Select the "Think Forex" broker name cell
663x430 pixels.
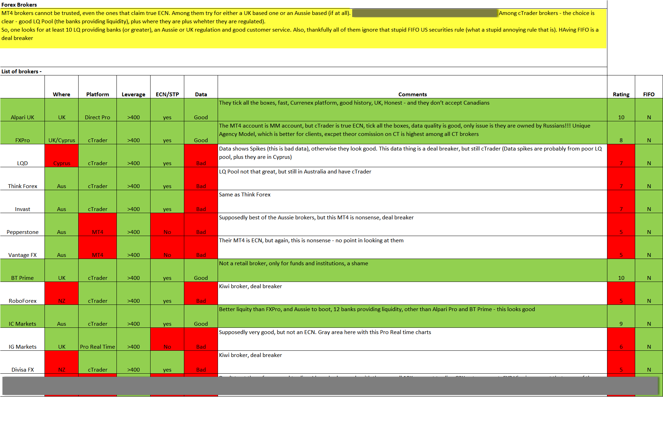click(23, 179)
